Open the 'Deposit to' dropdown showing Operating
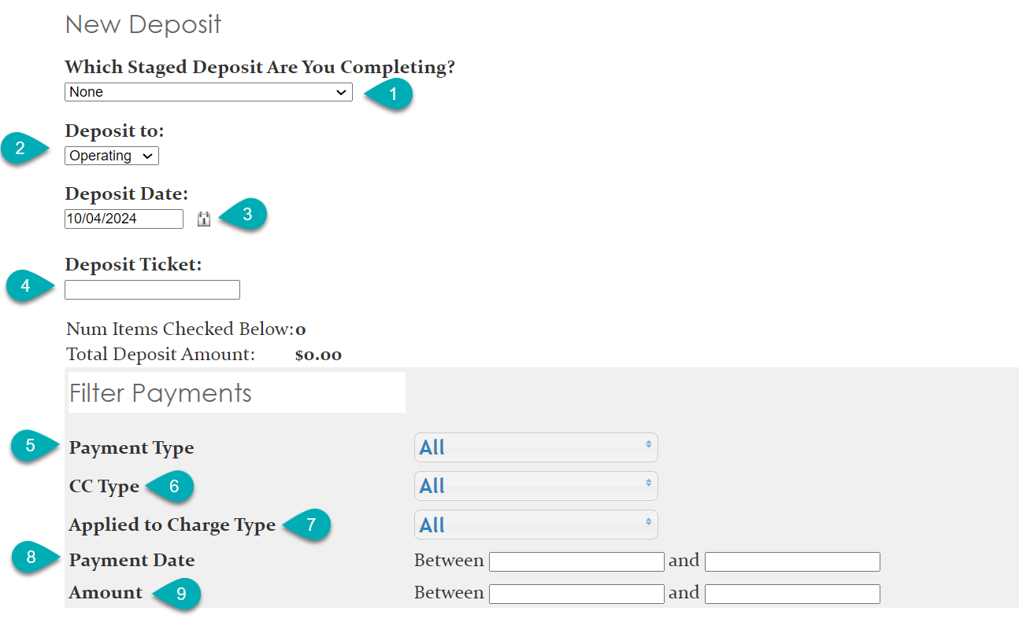 coord(110,155)
